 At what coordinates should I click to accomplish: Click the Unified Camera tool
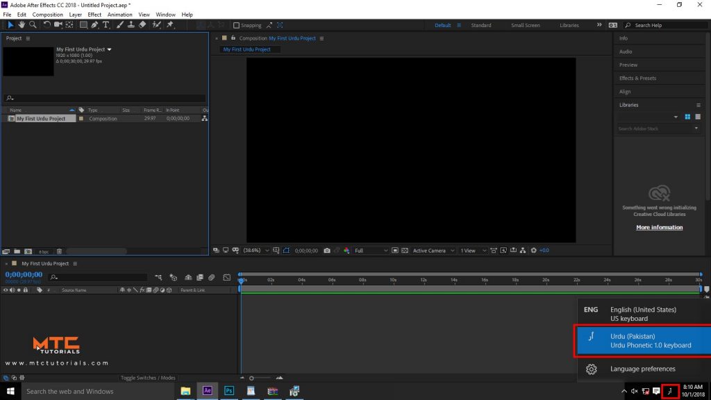(58, 25)
